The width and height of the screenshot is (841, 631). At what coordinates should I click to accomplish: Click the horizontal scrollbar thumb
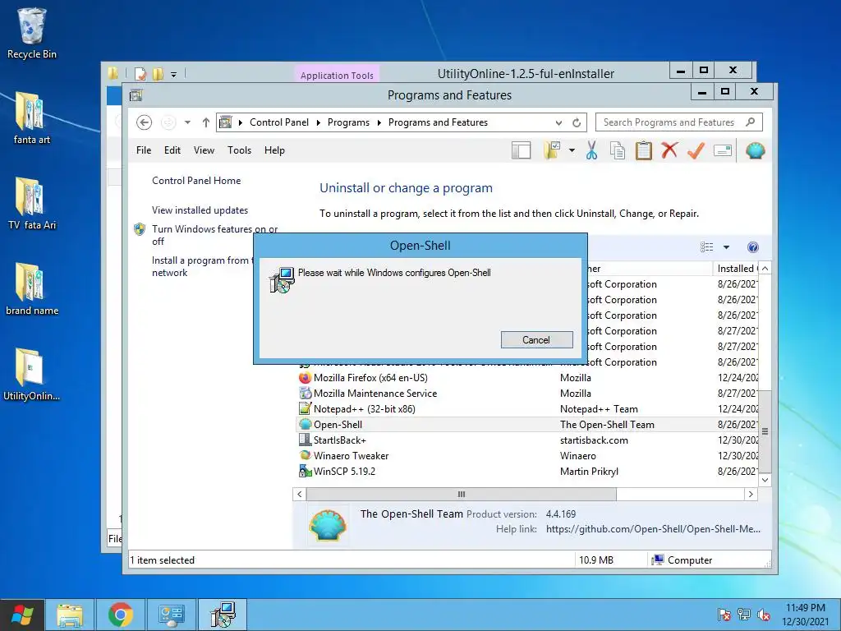[462, 494]
